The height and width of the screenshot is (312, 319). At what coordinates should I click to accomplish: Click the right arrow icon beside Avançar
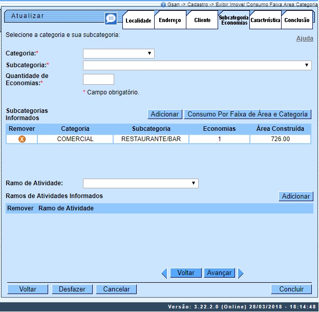pyautogui.click(x=241, y=273)
